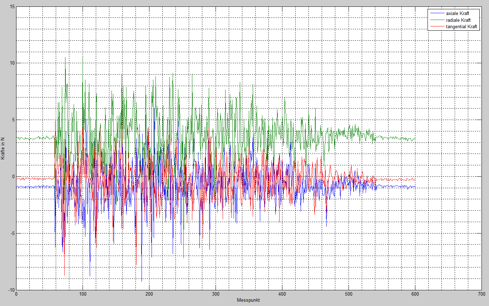
Task: Click the x-axis tick label 300
Action: 216,294
